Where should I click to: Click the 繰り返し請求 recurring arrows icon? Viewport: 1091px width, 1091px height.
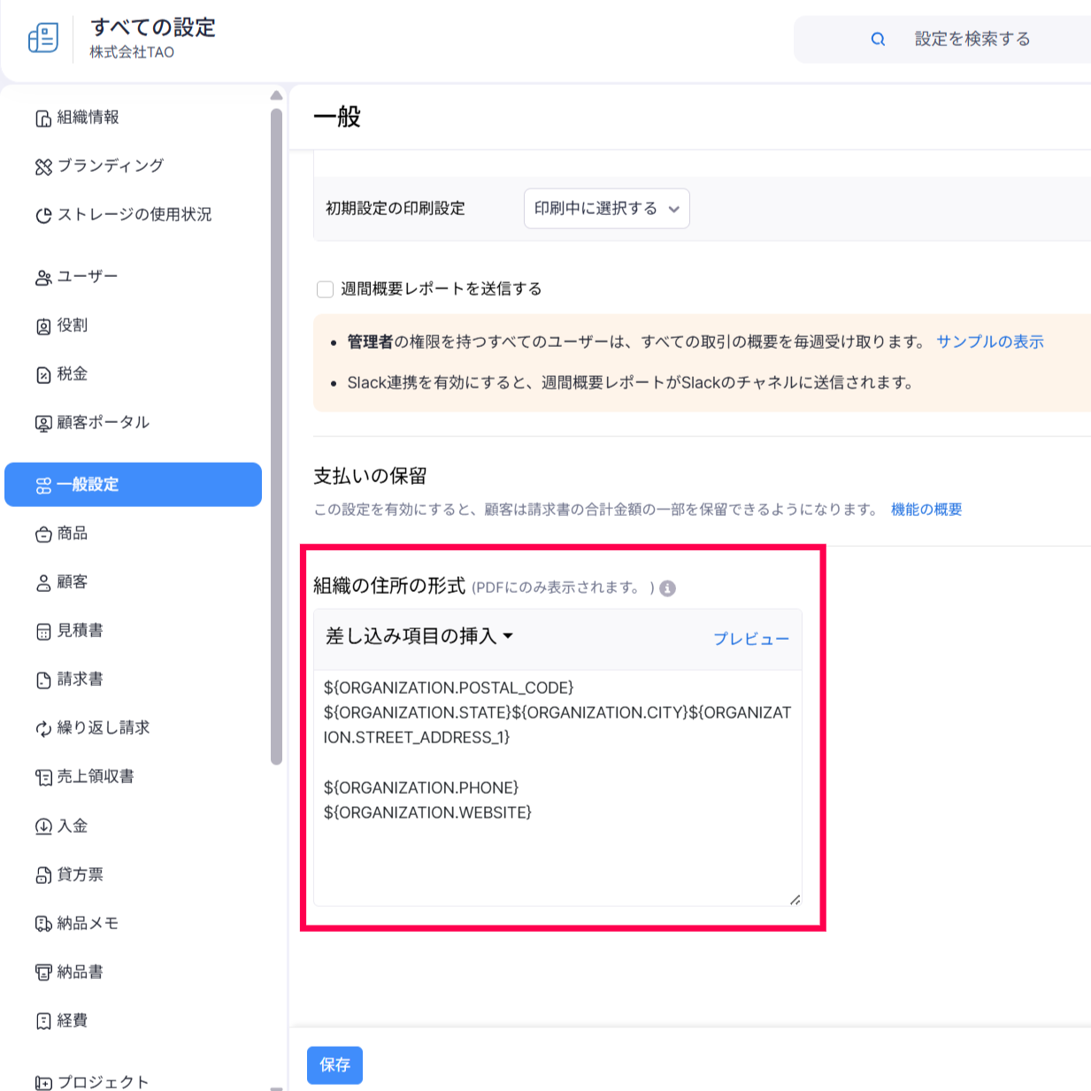43,729
